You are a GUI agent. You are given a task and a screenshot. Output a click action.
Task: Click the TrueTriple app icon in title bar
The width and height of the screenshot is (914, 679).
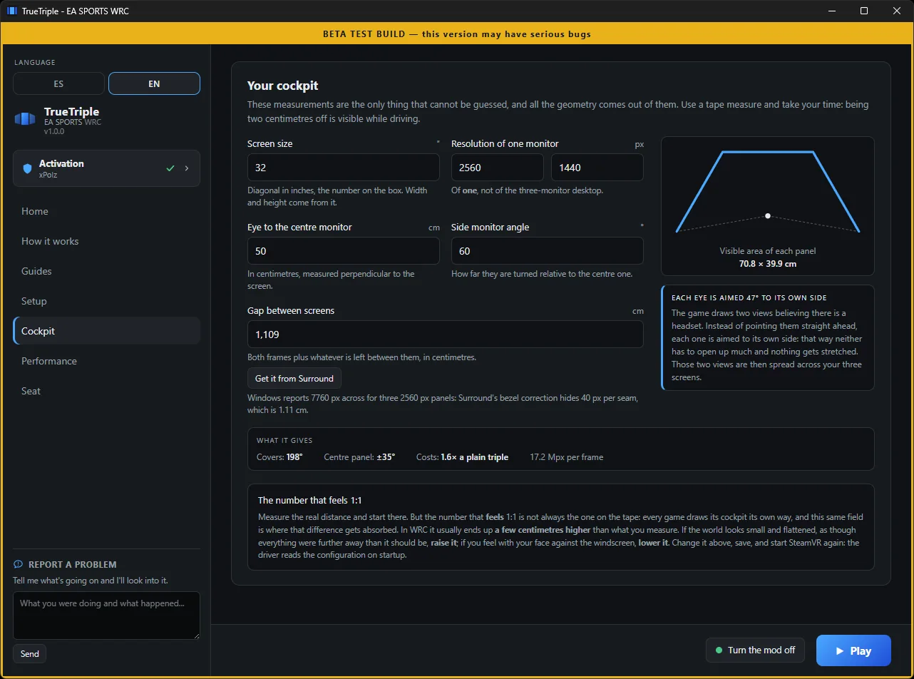[11, 11]
